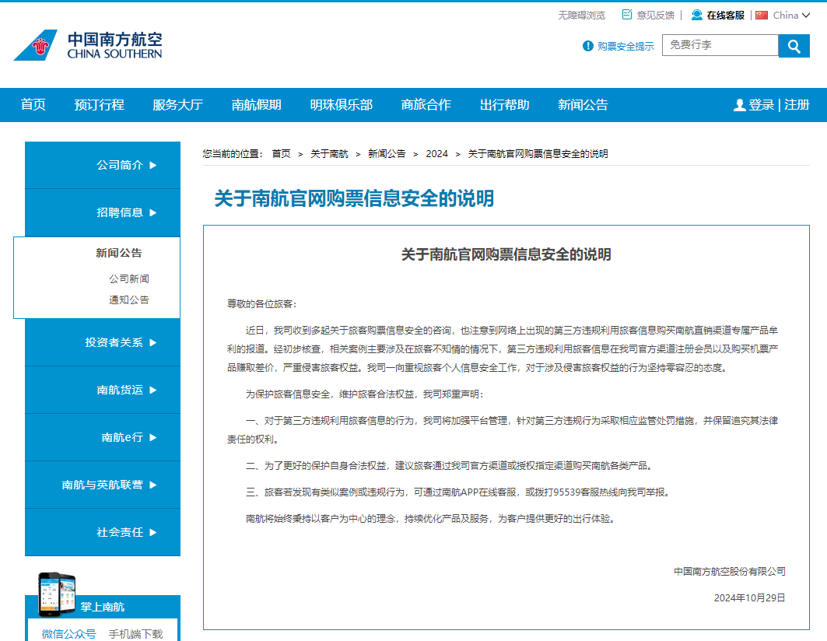This screenshot has height=641, width=827.
Task: Open 预订行程 navigation menu
Action: [x=99, y=104]
